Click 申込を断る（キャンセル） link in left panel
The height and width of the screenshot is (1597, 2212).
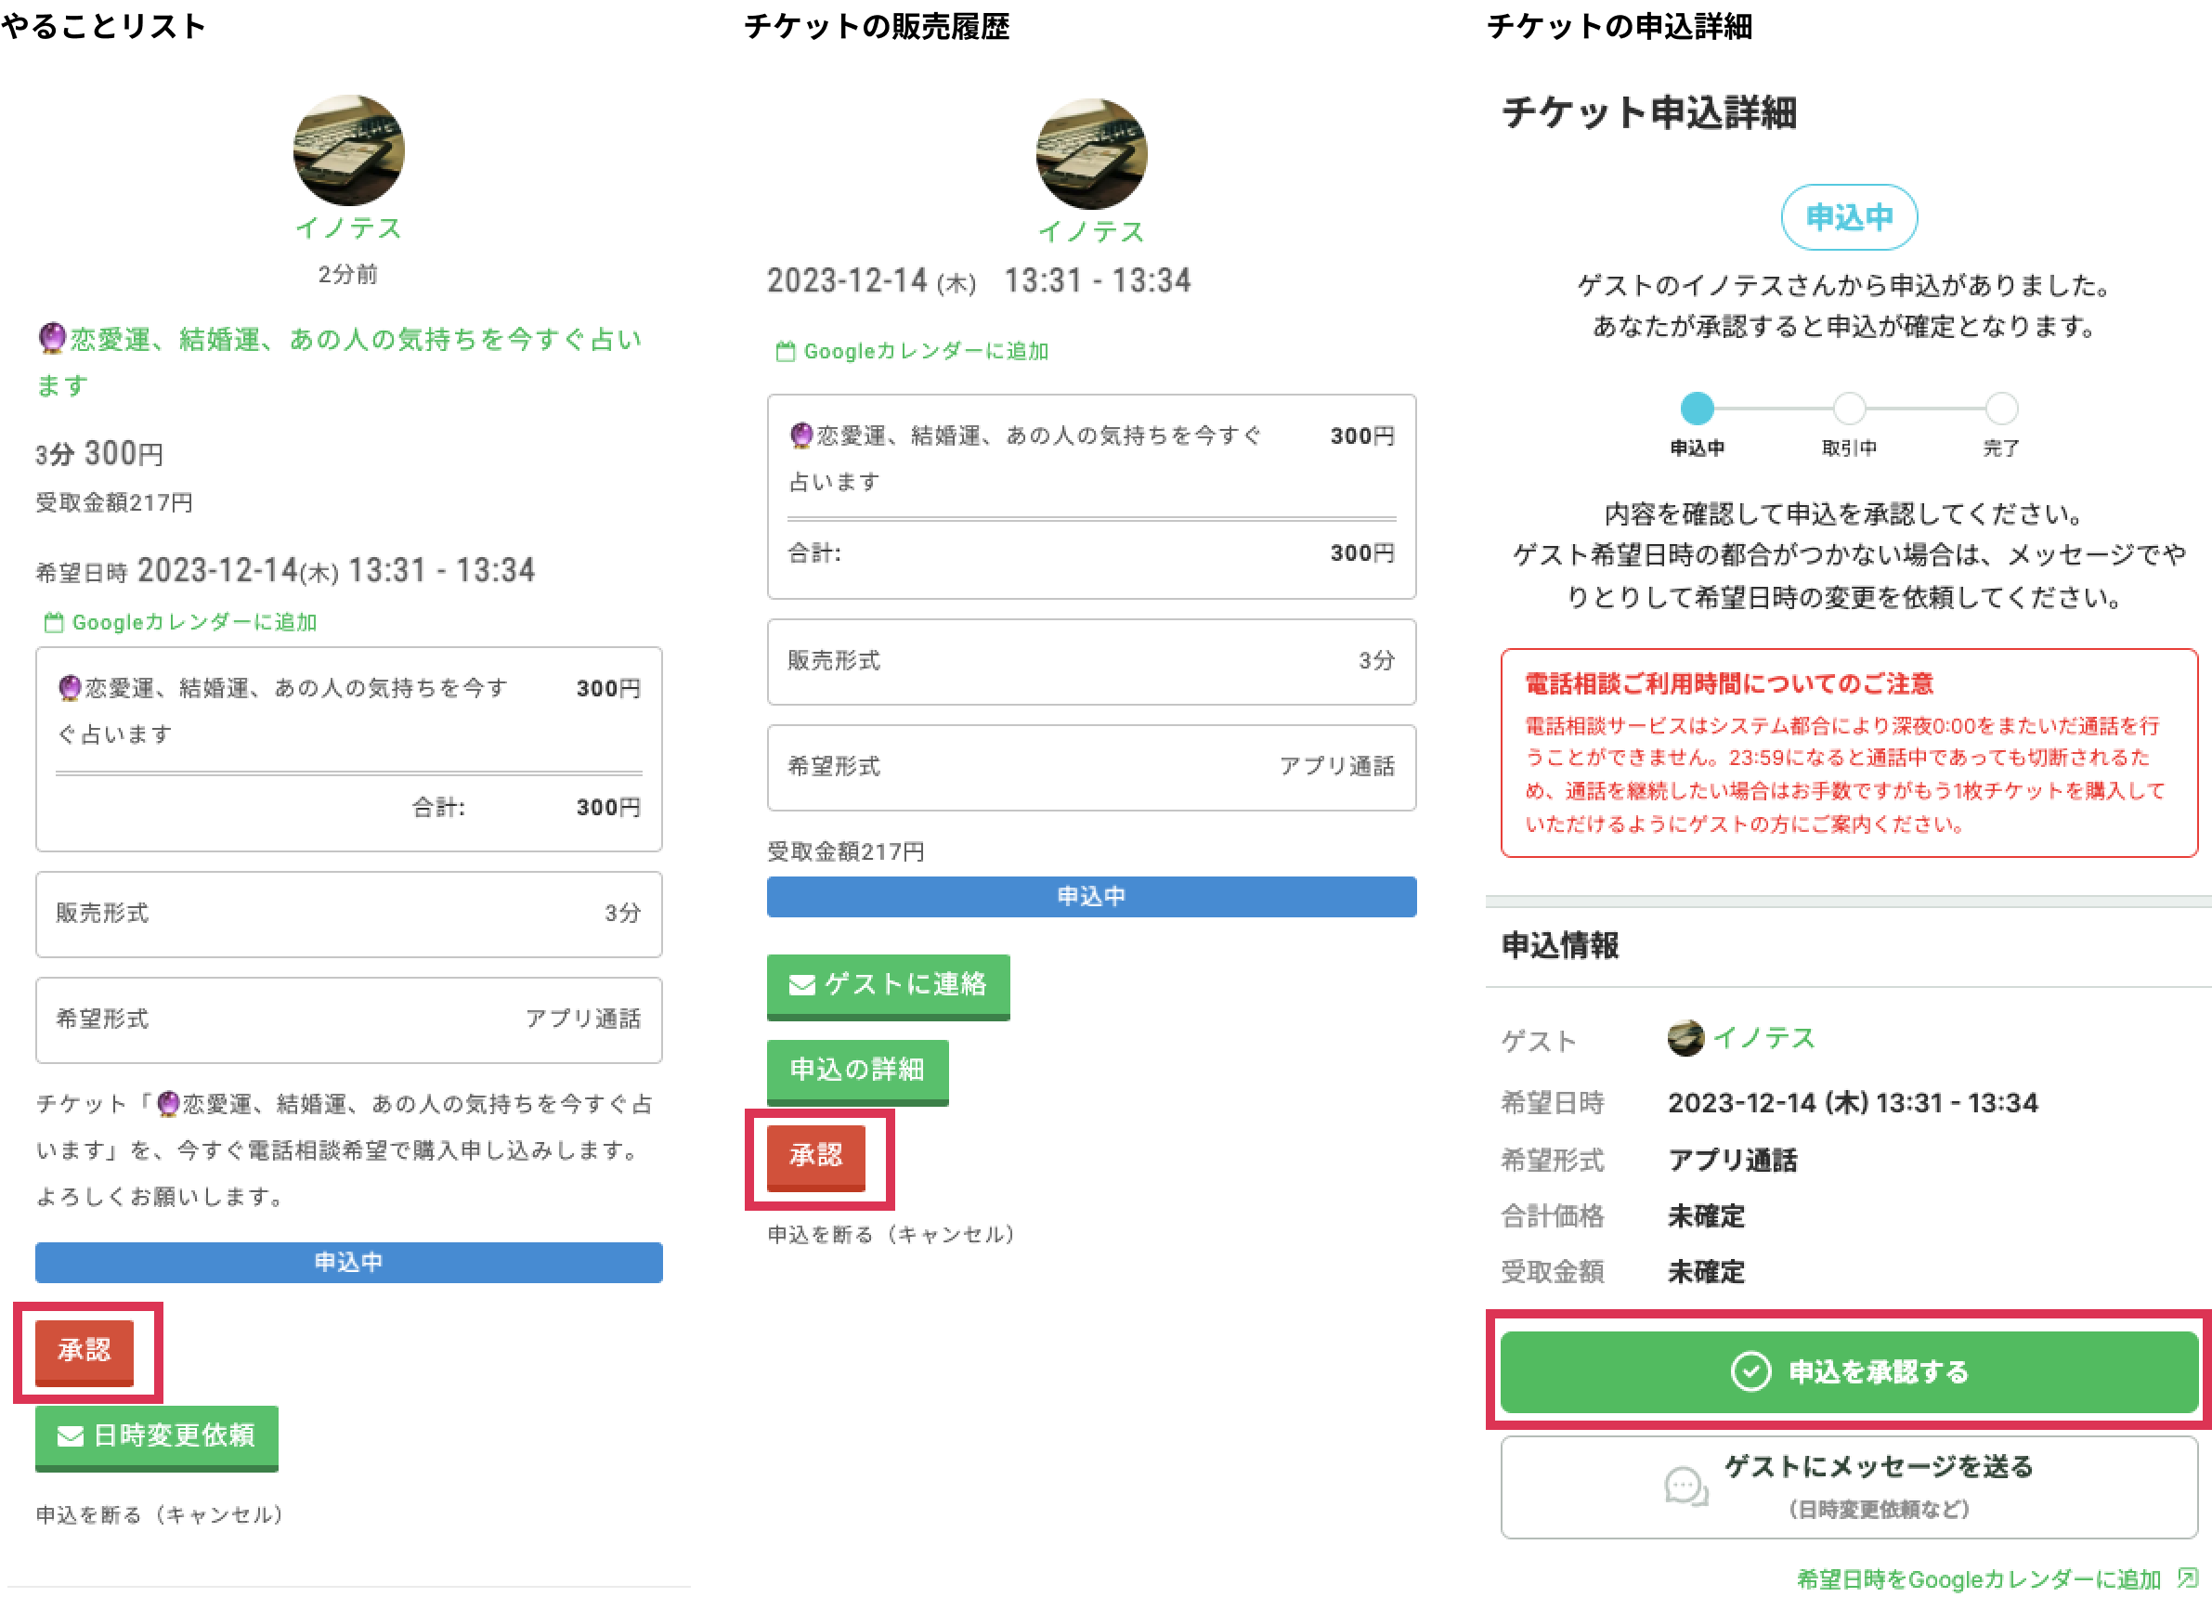160,1514
